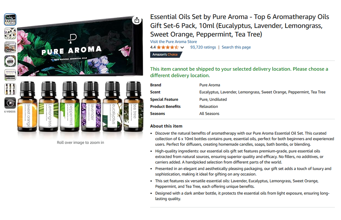
Task: Visit the Pure Aroma Store
Action: (x=174, y=42)
